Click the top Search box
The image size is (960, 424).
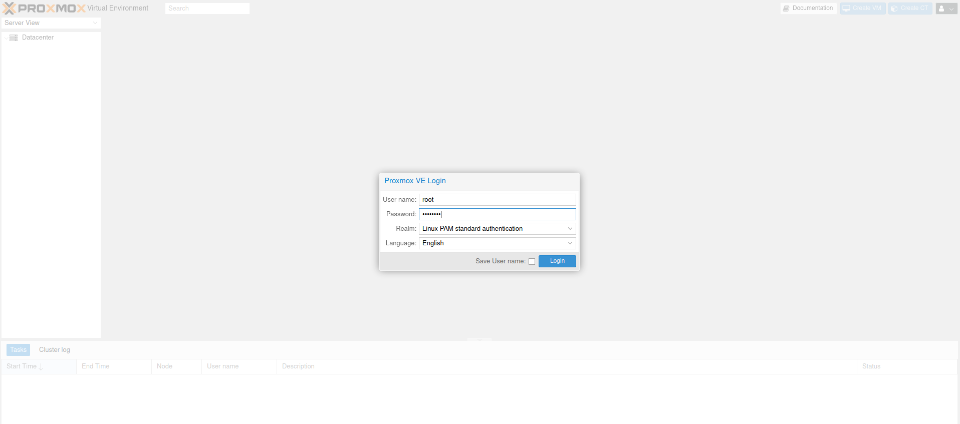tap(207, 9)
